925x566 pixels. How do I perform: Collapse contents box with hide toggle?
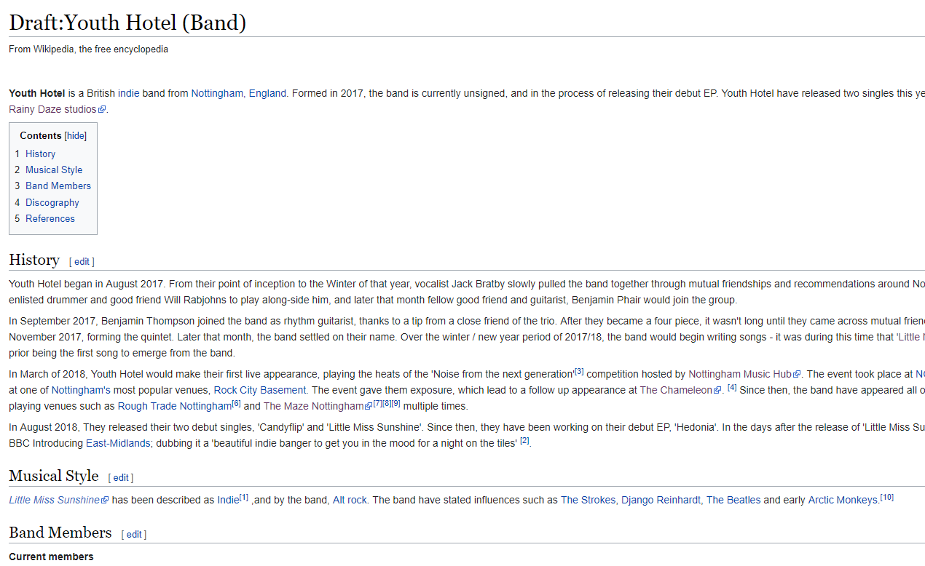(x=75, y=136)
